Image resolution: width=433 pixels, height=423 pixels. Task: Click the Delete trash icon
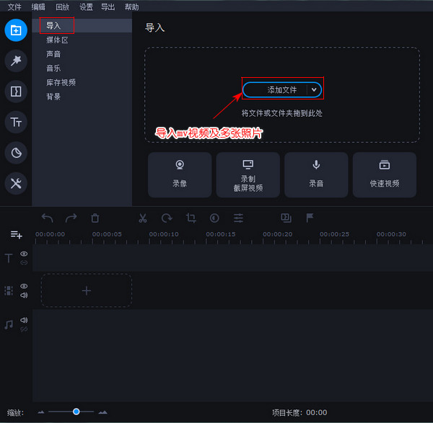[x=95, y=218]
